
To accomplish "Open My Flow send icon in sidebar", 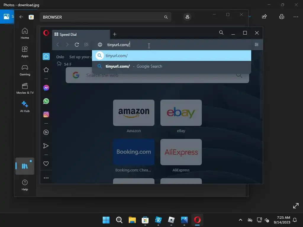I will tap(46, 146).
